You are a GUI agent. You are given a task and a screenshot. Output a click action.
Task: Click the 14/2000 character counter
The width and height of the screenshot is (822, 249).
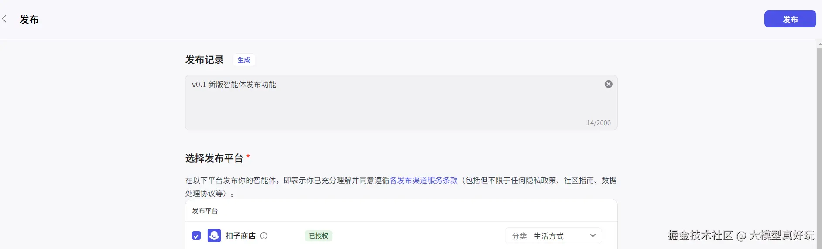pos(599,123)
